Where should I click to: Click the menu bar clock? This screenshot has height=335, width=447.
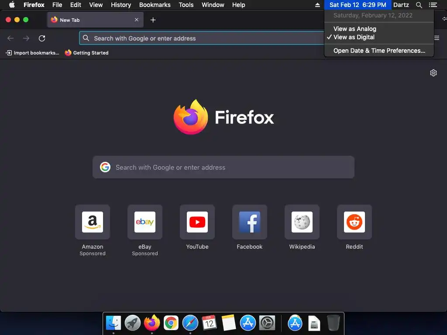[x=358, y=5]
